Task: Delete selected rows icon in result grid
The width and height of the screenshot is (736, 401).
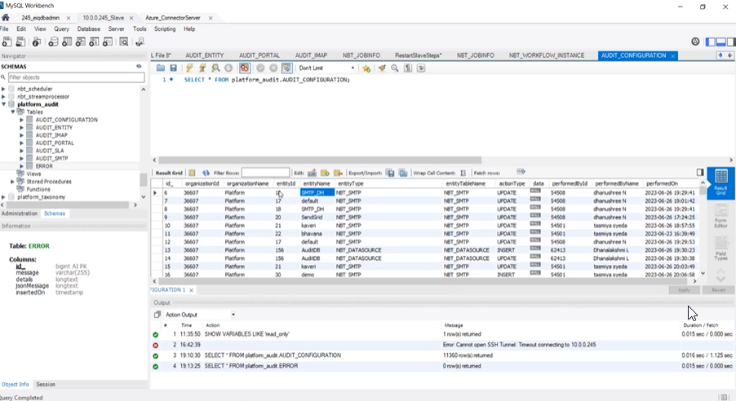Action: tap(338, 173)
